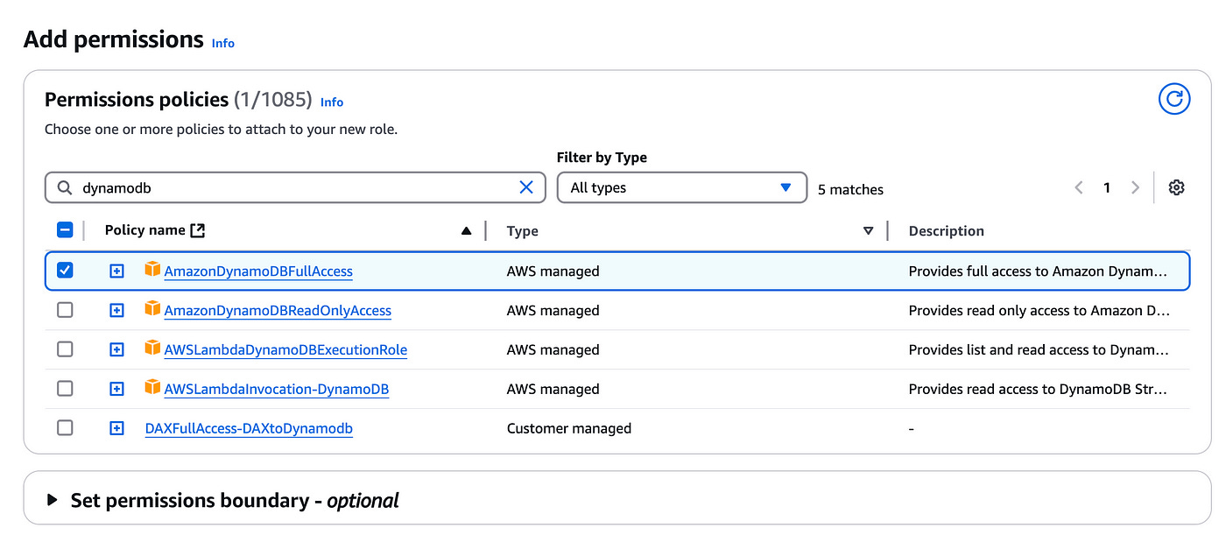Click the policy search input field

[298, 187]
